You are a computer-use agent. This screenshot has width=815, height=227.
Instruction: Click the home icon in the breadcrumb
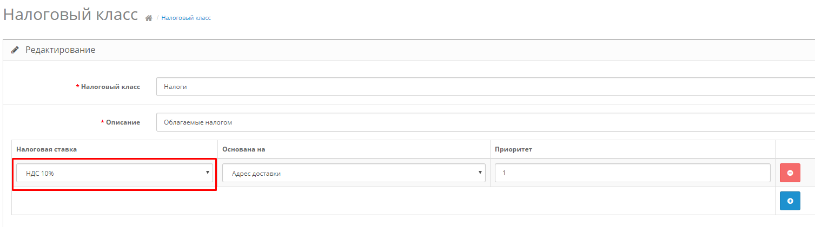[149, 18]
